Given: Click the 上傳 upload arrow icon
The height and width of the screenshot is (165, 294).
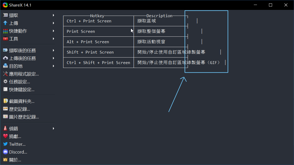Looking at the screenshot, I should pos(5,23).
